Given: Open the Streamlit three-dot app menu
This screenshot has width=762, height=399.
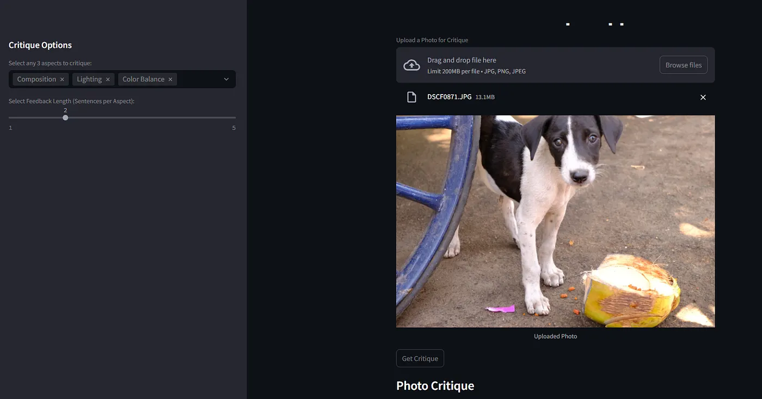Looking at the screenshot, I should (x=622, y=24).
